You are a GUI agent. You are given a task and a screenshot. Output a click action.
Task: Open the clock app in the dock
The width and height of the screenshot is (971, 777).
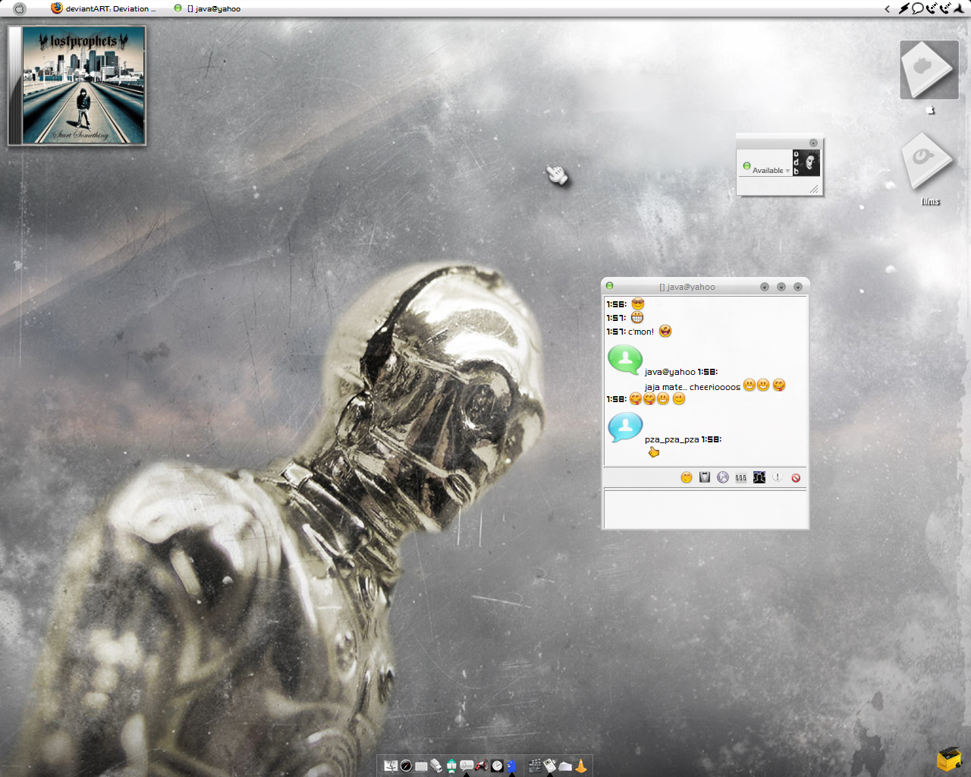coord(497,766)
